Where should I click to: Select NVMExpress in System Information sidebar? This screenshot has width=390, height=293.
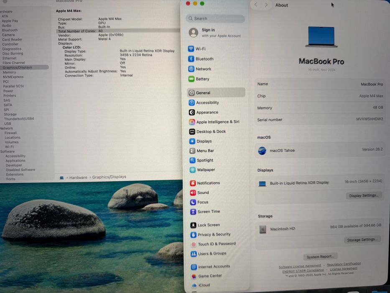coord(13,77)
